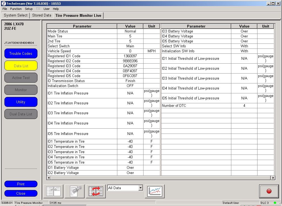Select the Select SW Info row
This screenshot has width=282, height=206.
[218, 46]
